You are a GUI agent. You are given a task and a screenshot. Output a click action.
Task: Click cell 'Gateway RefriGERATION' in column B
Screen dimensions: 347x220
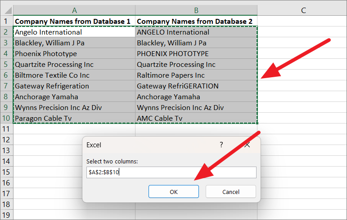click(196, 86)
